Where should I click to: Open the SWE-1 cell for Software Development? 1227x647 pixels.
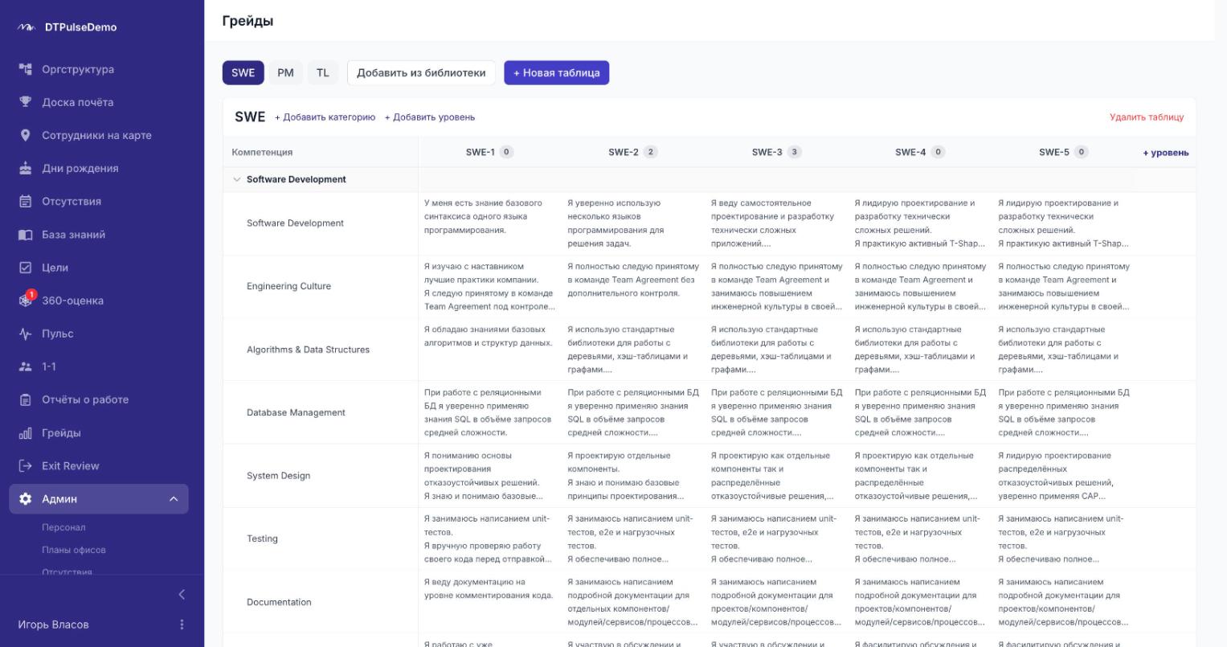(489, 223)
